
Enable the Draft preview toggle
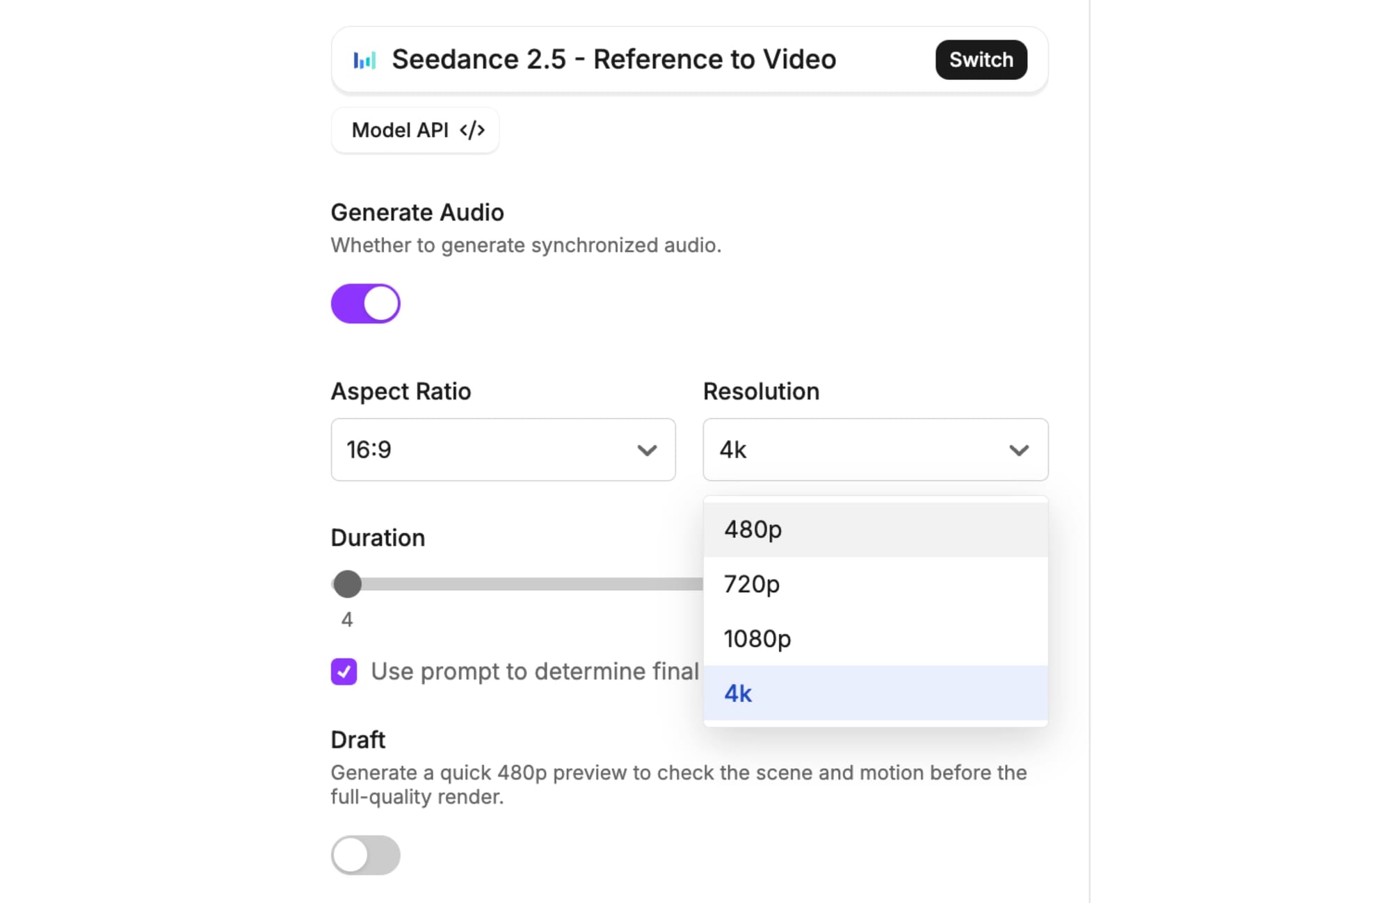(366, 855)
